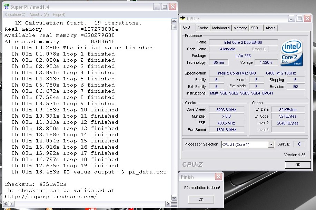The height and width of the screenshot is (210, 316).
Task: Click the '3203.6 MHz' core speed value
Action: 226,110
